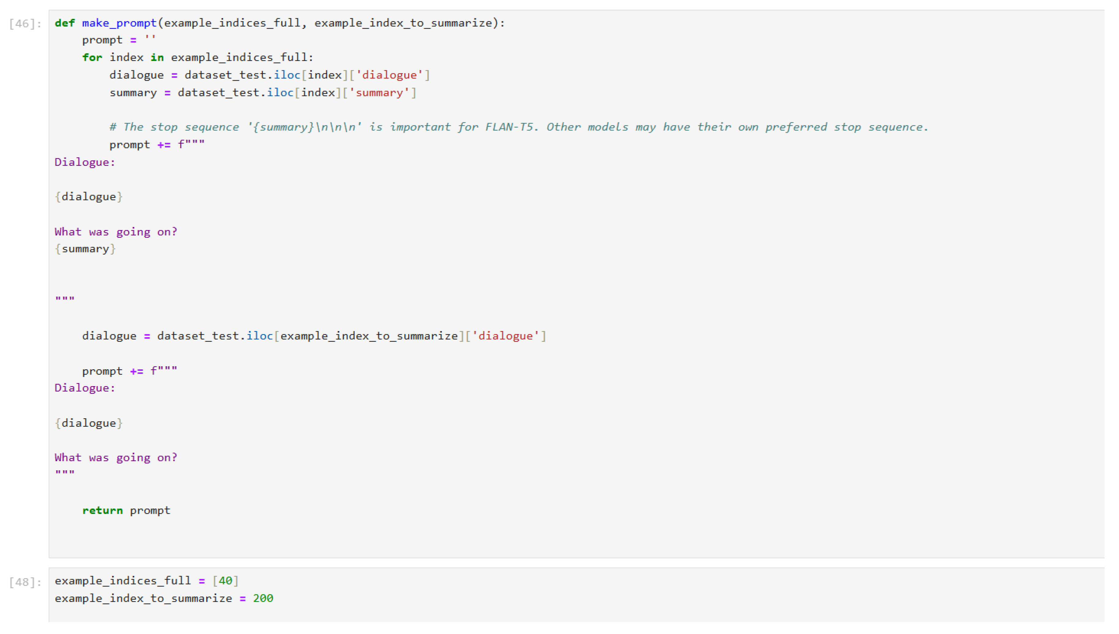Click the value 40 inside brackets

pos(225,581)
